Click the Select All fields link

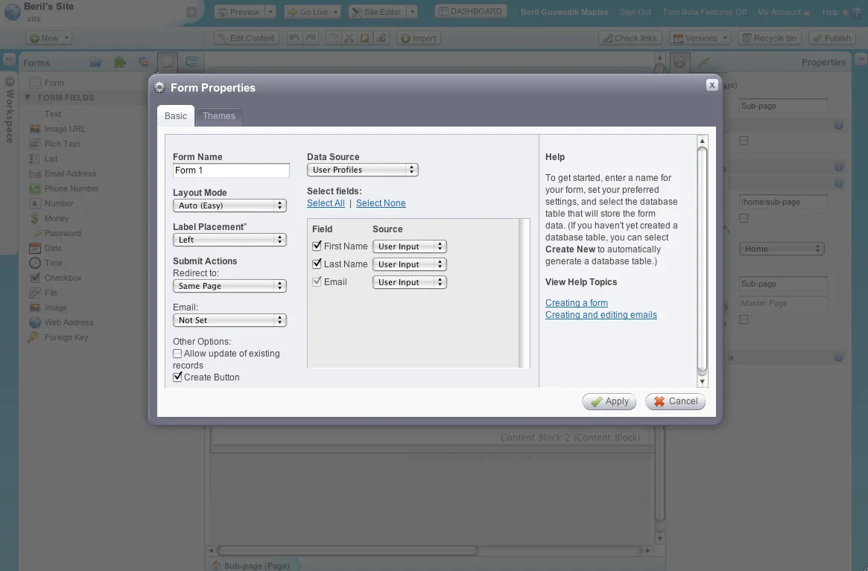coord(326,202)
